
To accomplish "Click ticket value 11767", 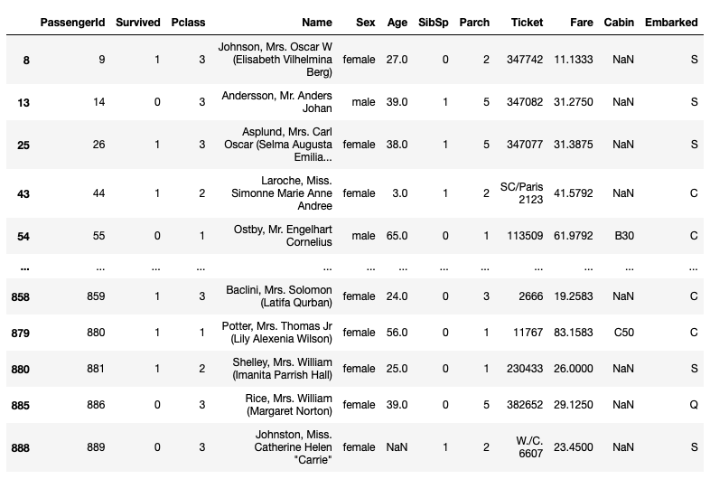I will (528, 333).
